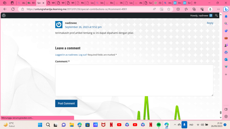Screen dimensions: 230x129
Task: Focus the Comment text area
Action: 134,80
